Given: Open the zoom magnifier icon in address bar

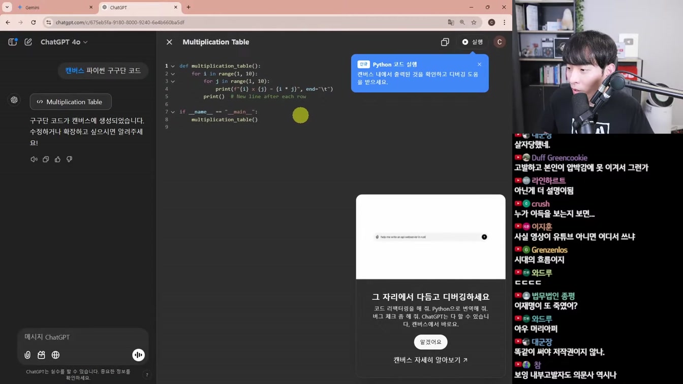Looking at the screenshot, I should point(462,22).
